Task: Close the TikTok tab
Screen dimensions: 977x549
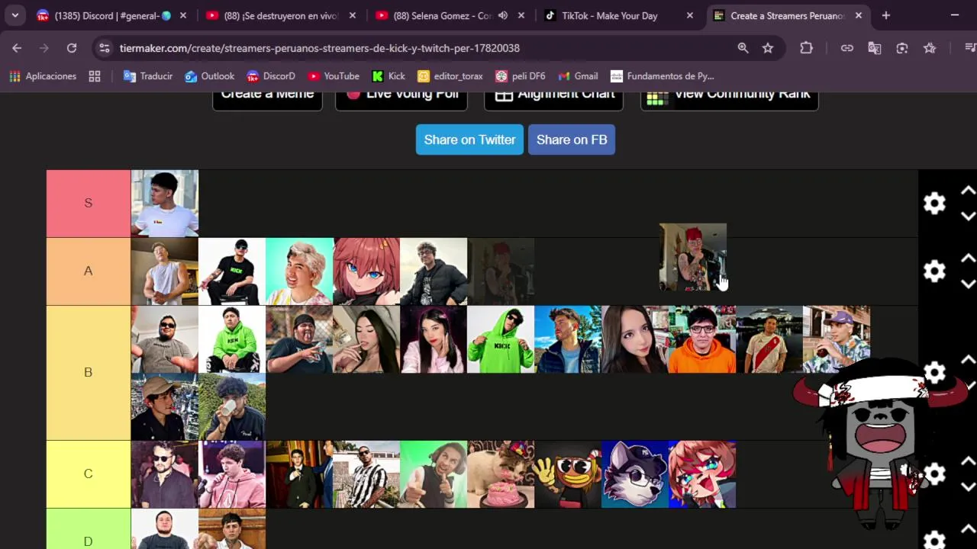Action: [x=690, y=15]
